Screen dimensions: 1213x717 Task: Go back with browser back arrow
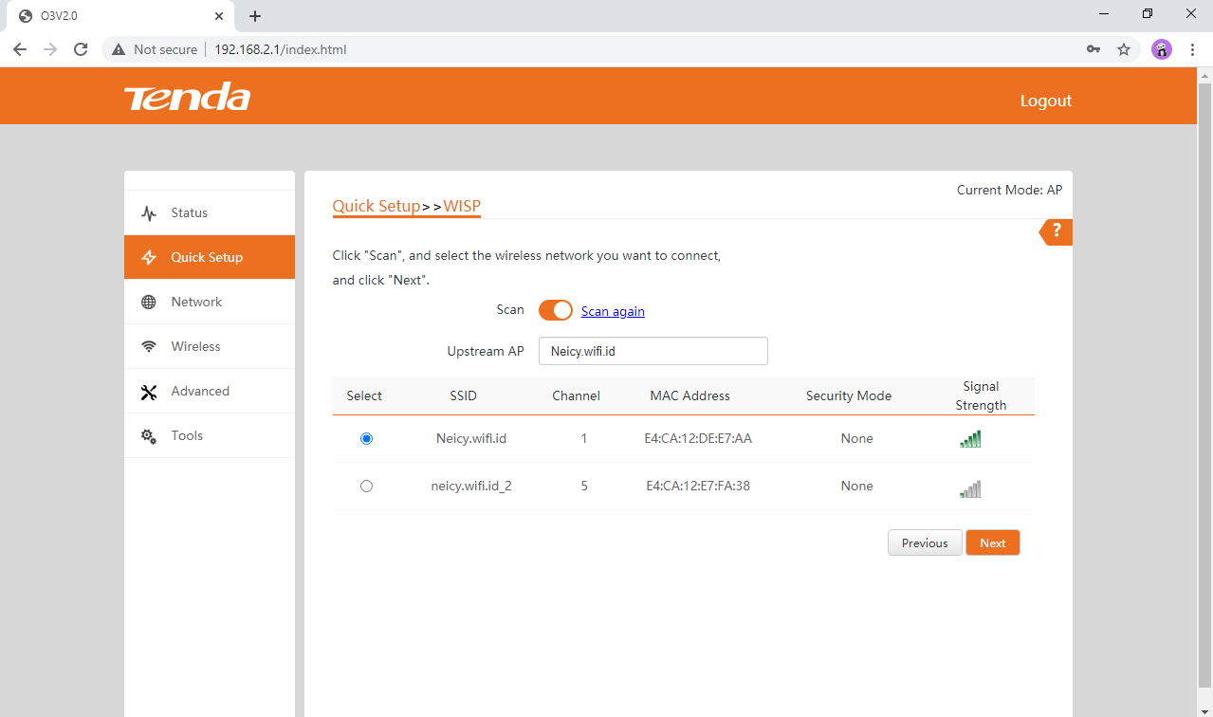[19, 49]
